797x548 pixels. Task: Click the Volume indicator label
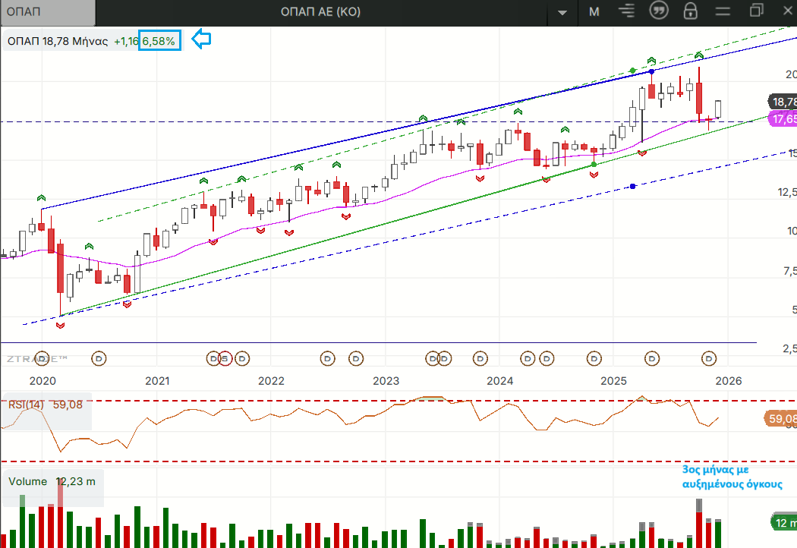tap(27, 482)
